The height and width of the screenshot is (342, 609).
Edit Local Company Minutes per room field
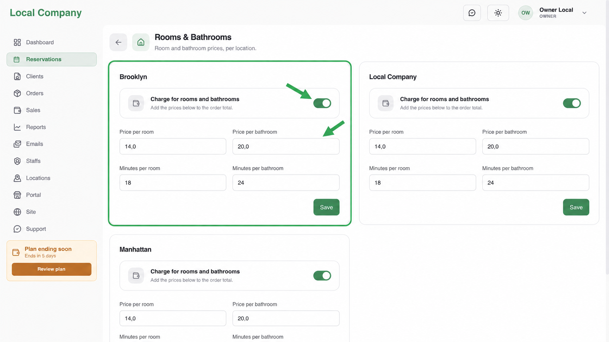point(423,182)
